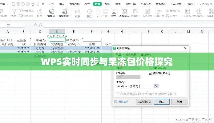Image resolution: width=214 pixels, height=123 pixels.
Task: Select the 数据 ribbon tab
Action: point(97,4)
